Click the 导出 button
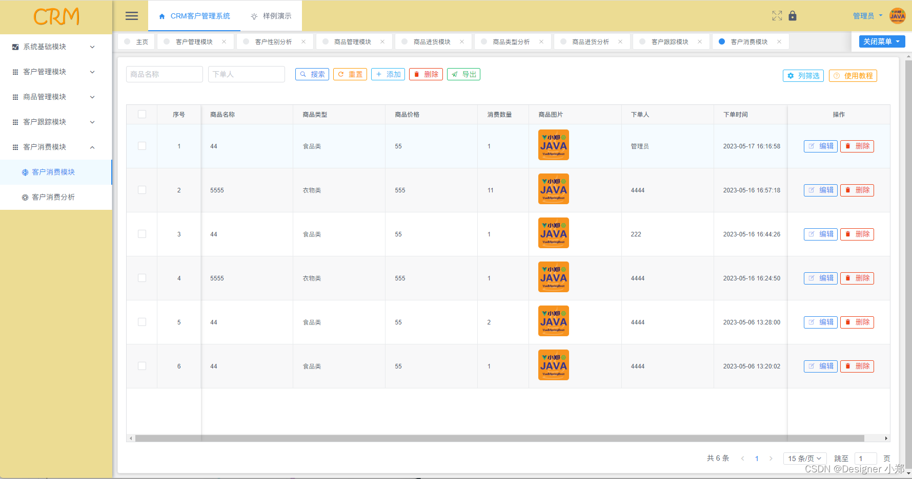The image size is (912, 479). pyautogui.click(x=464, y=74)
